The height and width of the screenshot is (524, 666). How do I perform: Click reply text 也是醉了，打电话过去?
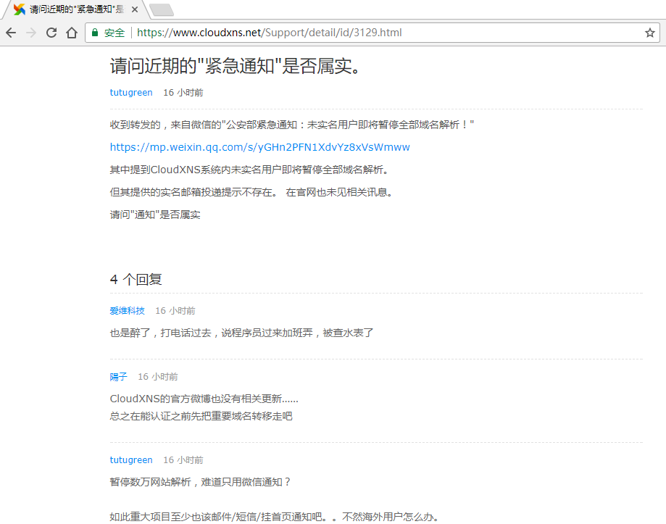(x=241, y=333)
